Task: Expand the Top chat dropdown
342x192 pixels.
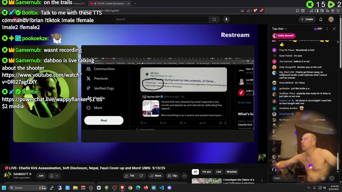Action: pyautogui.click(x=279, y=29)
